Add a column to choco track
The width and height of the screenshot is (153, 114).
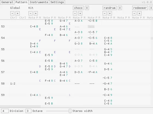[80, 13]
